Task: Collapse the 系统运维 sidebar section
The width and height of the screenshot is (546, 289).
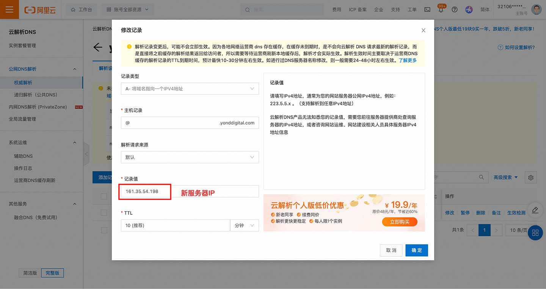Action: click(75, 142)
